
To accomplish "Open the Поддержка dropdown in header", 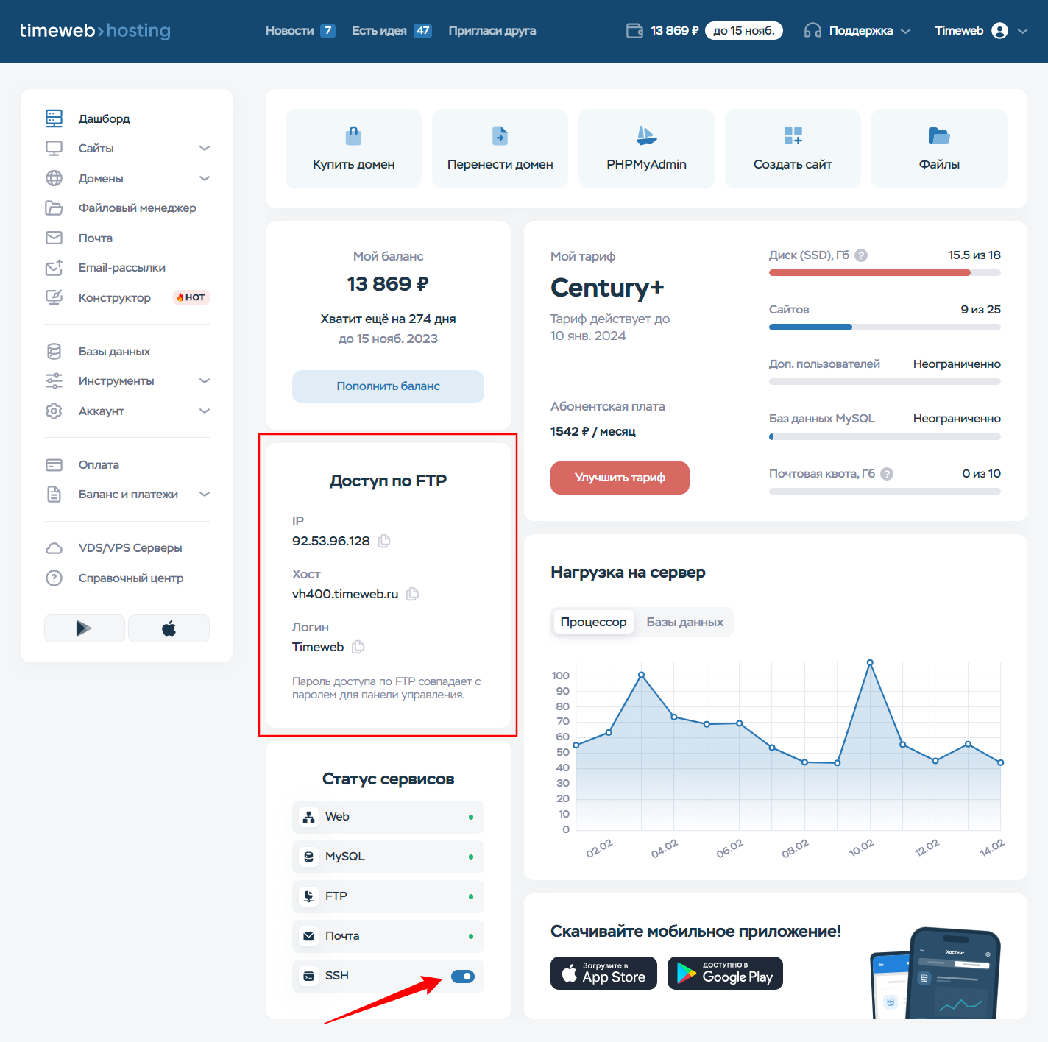I will coord(858,31).
